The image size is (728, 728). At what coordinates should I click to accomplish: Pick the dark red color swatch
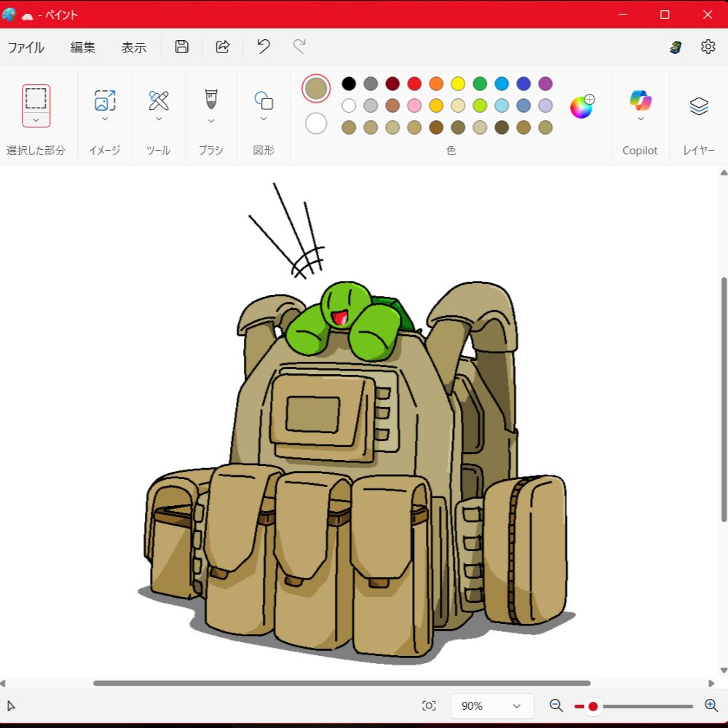392,84
